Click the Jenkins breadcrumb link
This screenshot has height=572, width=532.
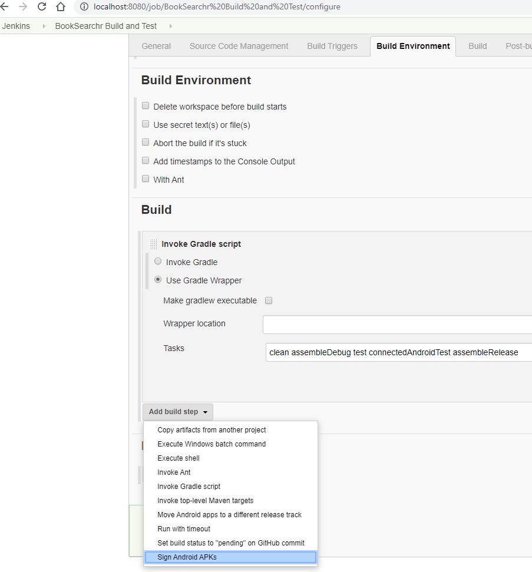[x=16, y=26]
